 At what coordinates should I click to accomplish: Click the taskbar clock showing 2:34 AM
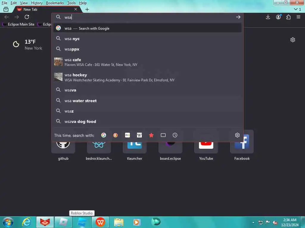pyautogui.click(x=290, y=222)
